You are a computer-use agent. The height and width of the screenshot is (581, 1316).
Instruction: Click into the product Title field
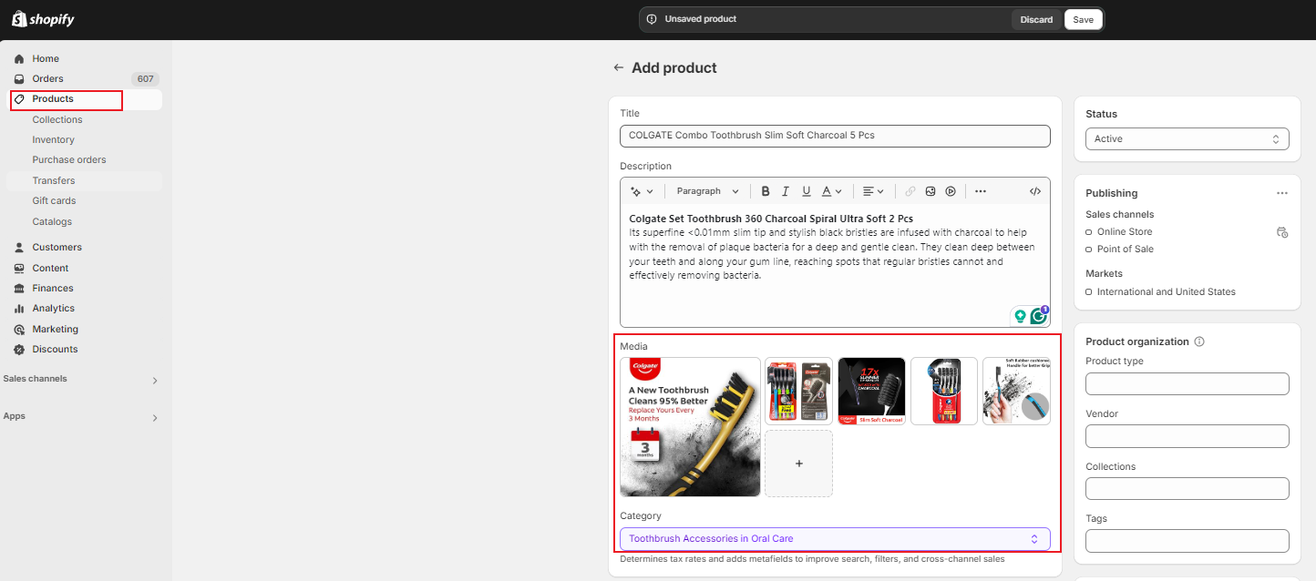pyautogui.click(x=835, y=136)
